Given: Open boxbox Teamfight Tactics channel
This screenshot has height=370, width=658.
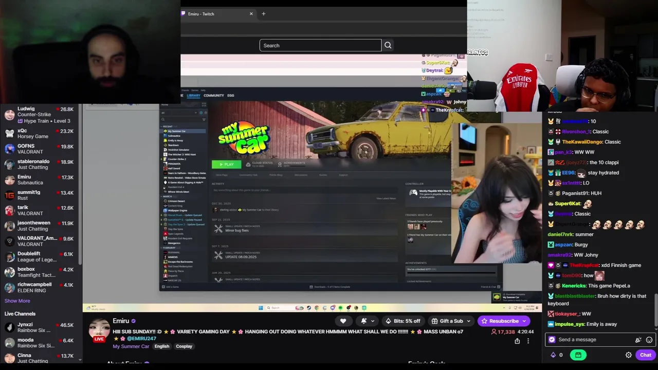Looking at the screenshot, I should click(40, 272).
